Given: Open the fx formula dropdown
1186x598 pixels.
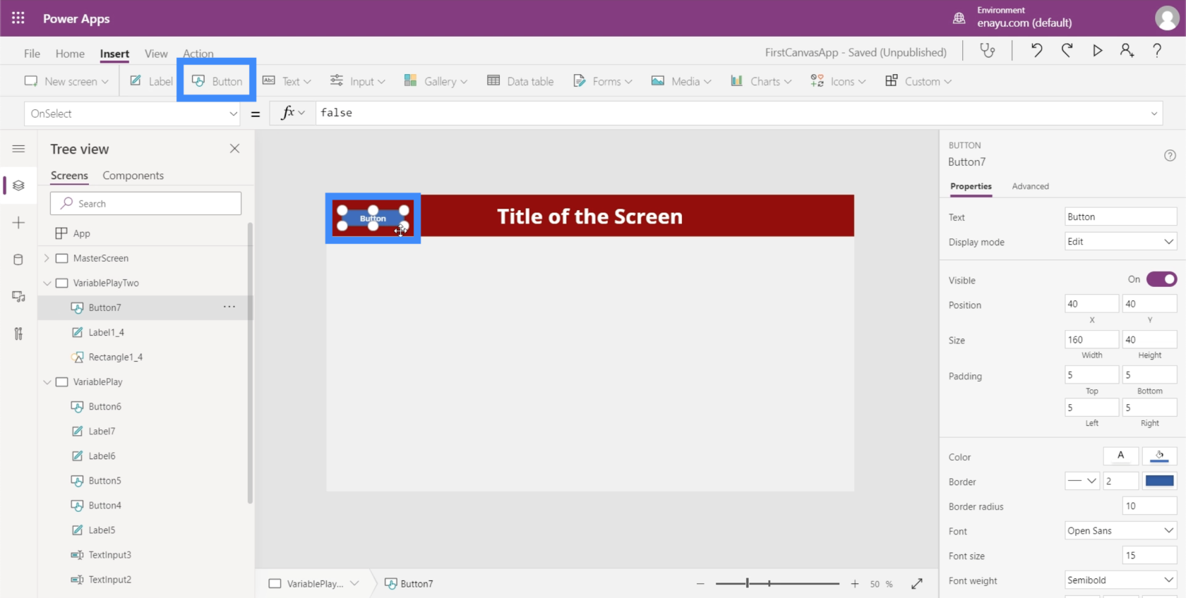Looking at the screenshot, I should pyautogui.click(x=293, y=113).
